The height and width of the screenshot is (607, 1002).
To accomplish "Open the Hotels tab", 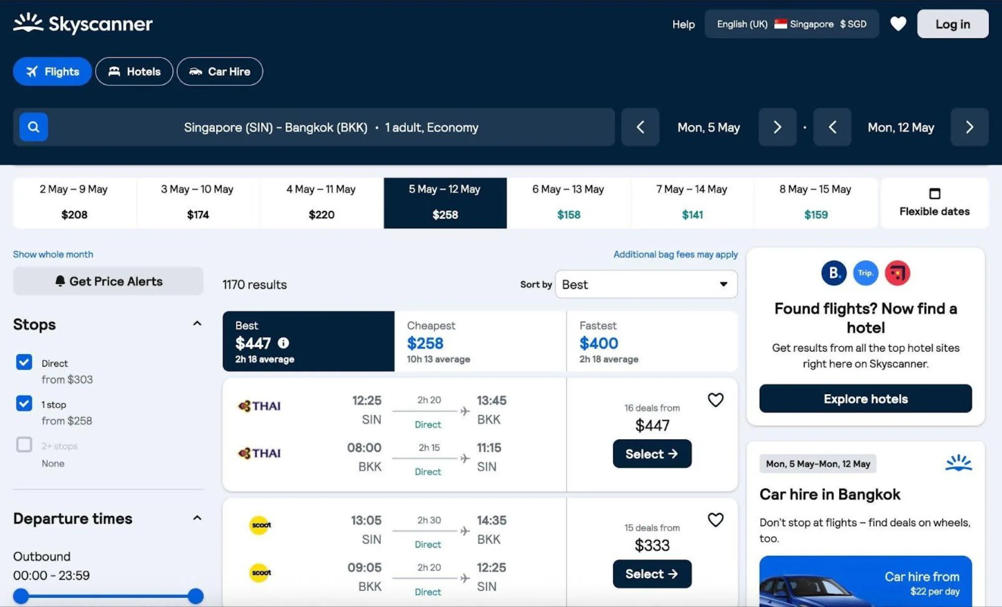I will tap(134, 71).
